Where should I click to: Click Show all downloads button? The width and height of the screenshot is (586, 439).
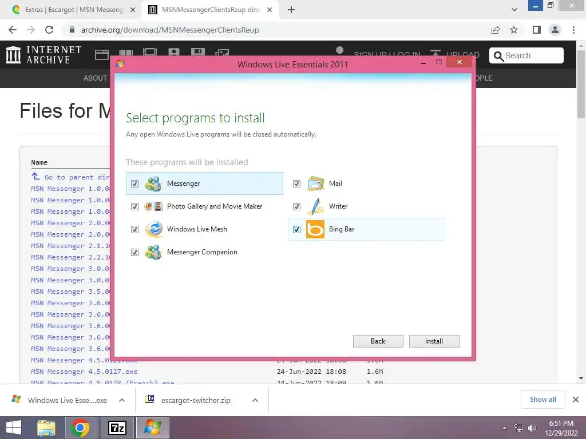point(543,400)
